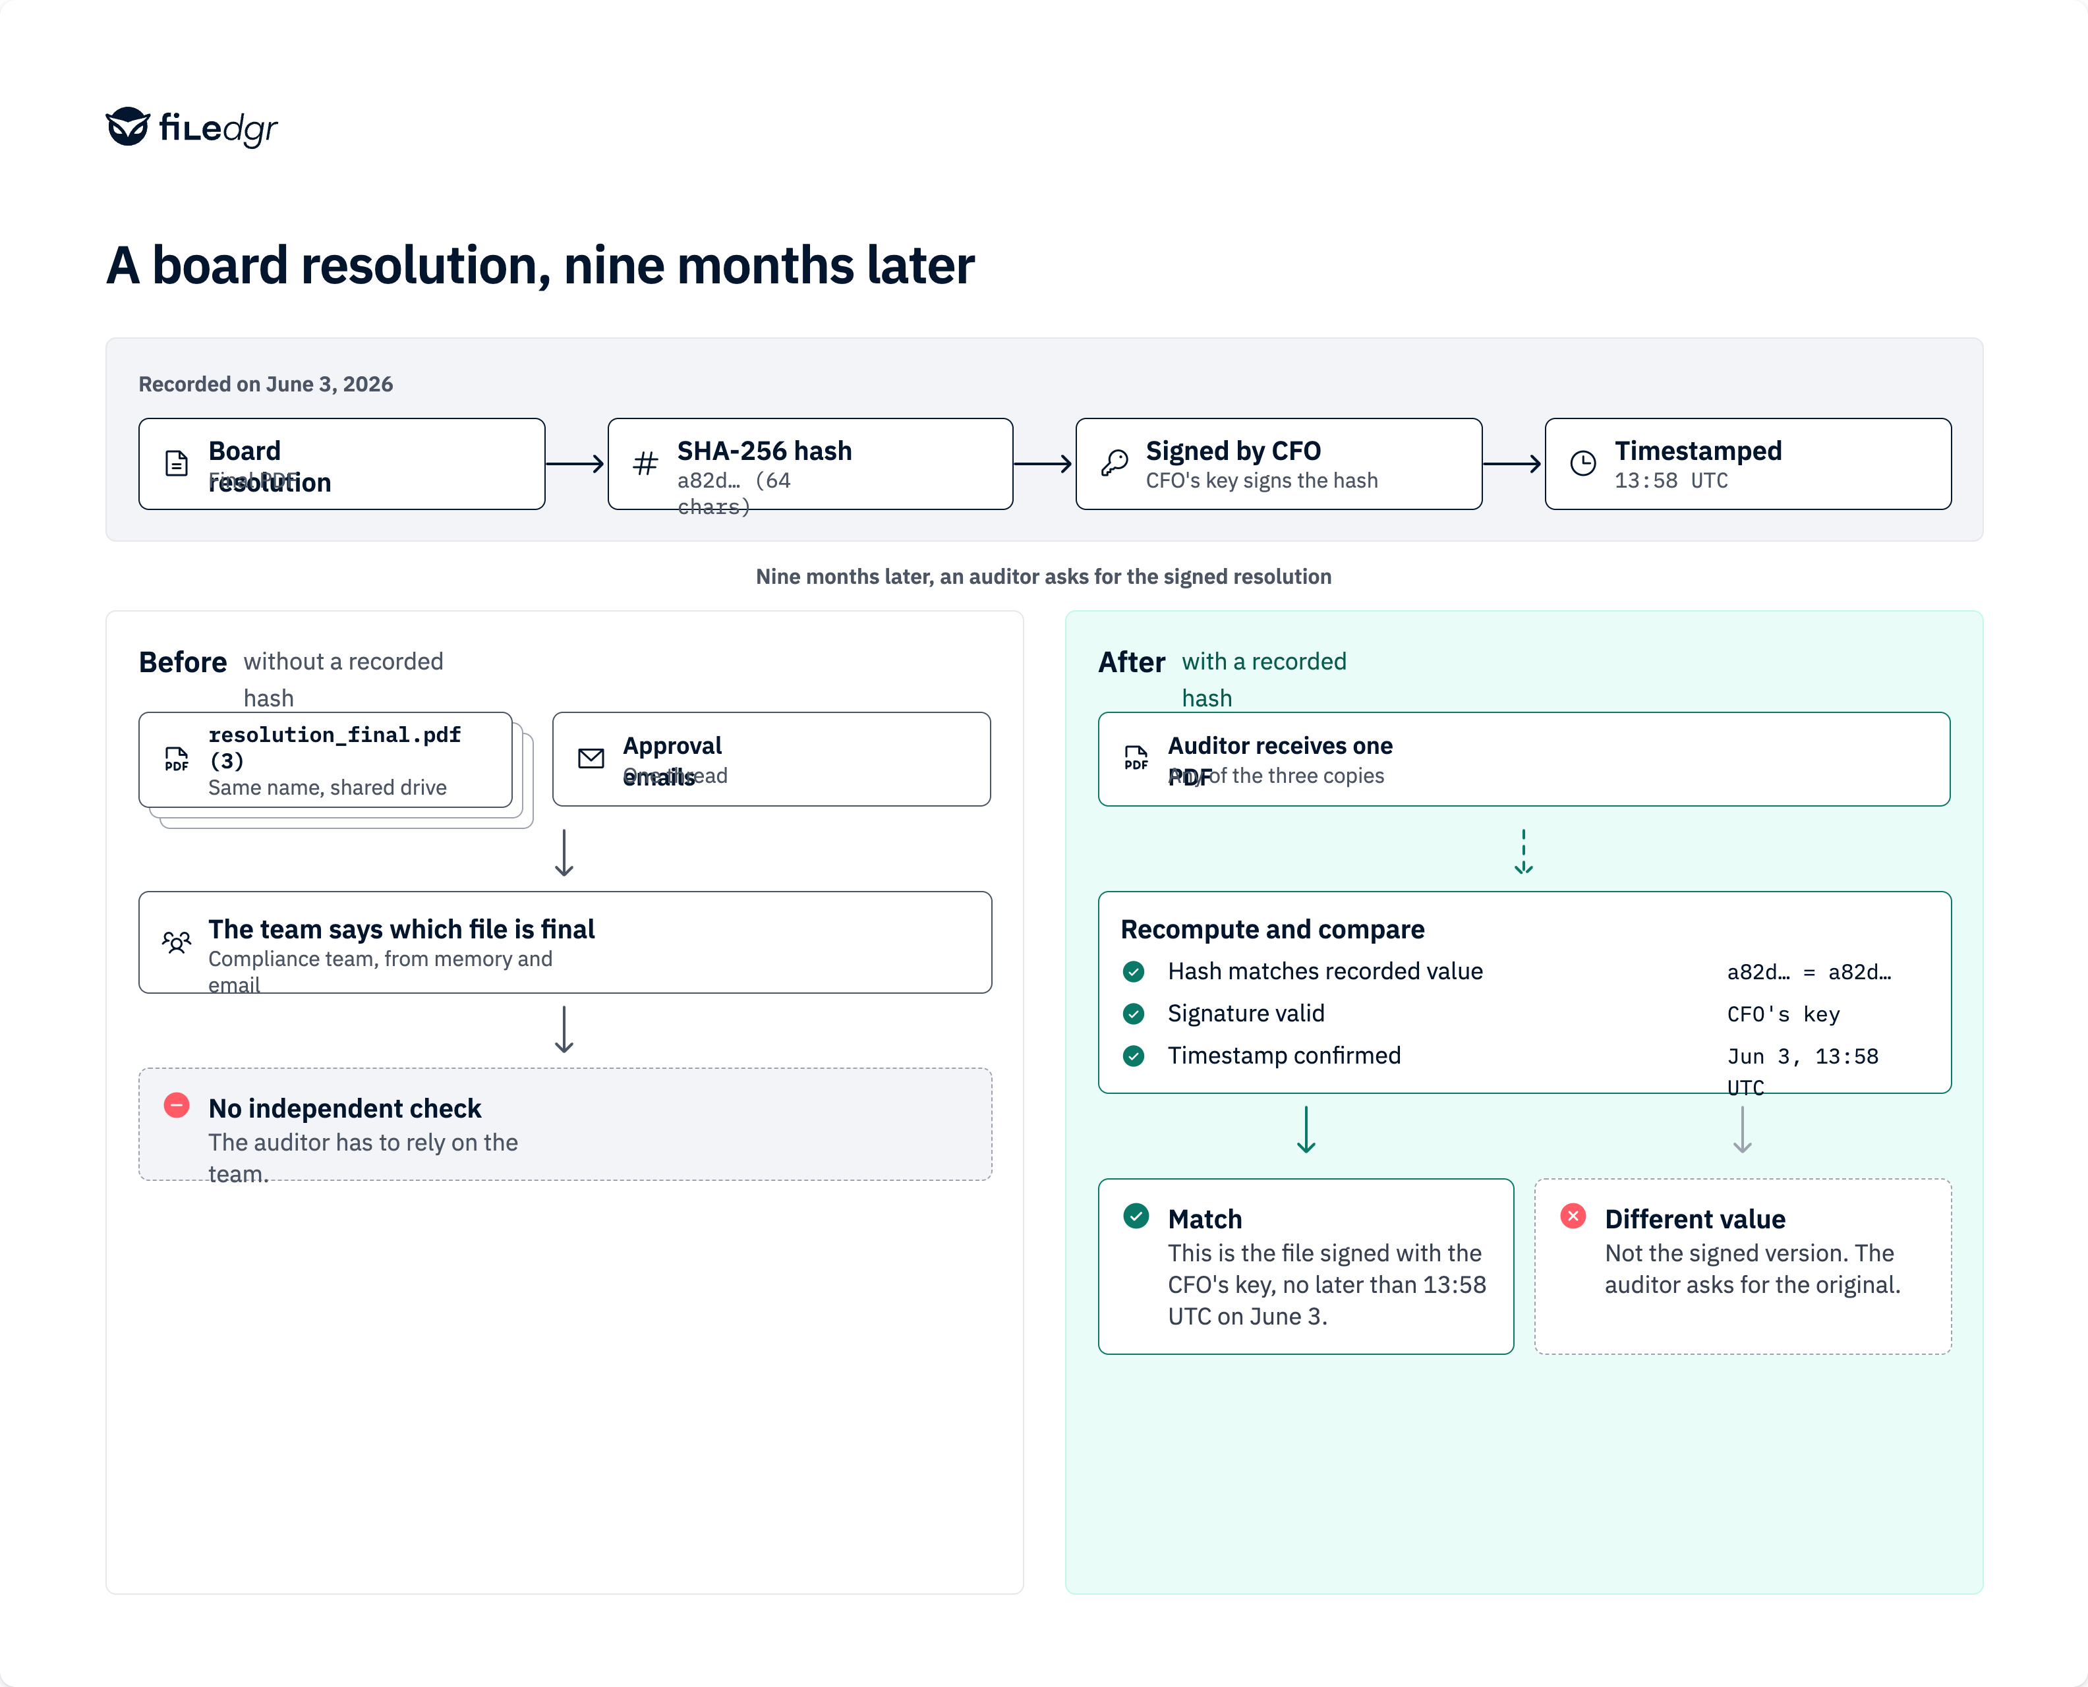This screenshot has height=1687, width=2088.
Task: Click the people icon beside 'The team says which file is final'
Action: pyautogui.click(x=176, y=942)
